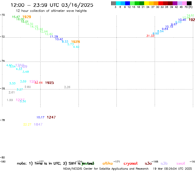195x171 pixels.
Task: Select the 8.54 wave height value
Action: 160,31
